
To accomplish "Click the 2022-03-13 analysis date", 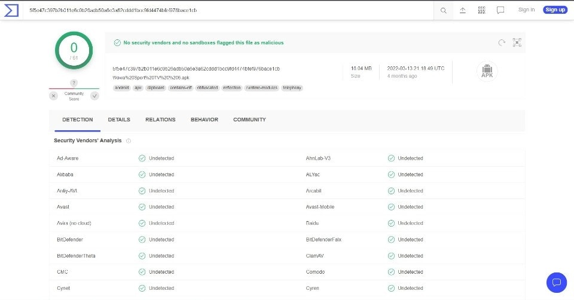I will (416, 68).
